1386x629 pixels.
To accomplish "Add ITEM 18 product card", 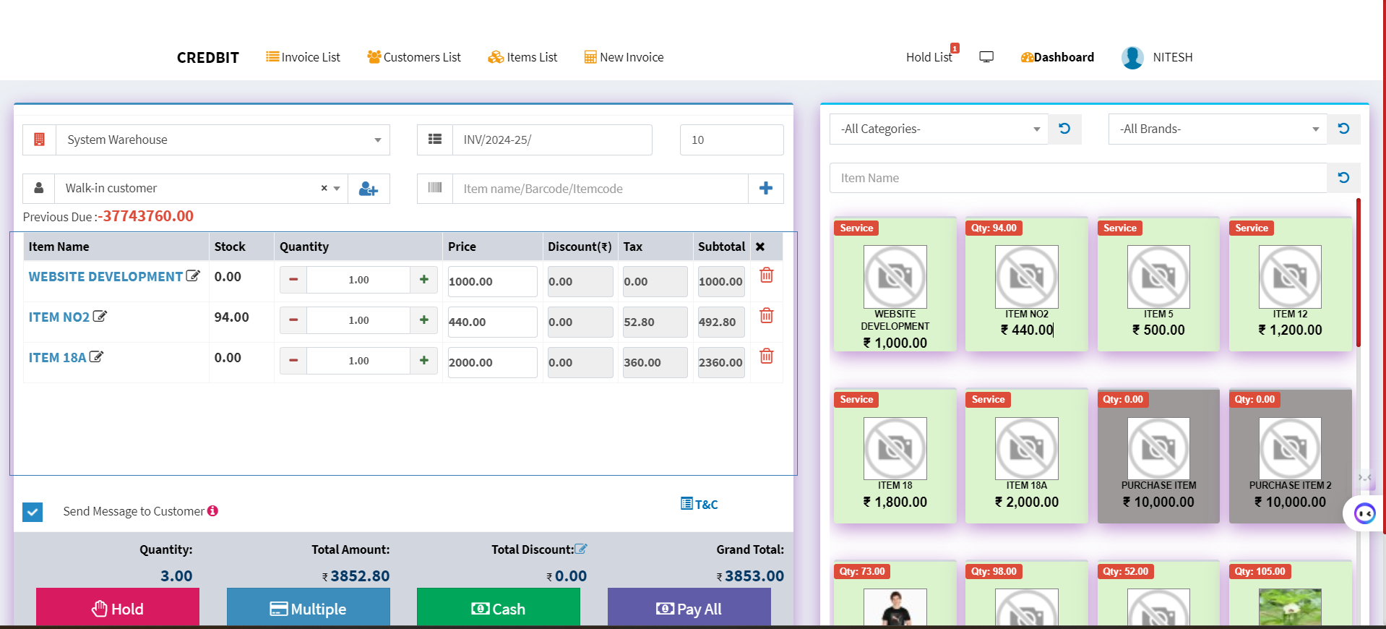I will pos(895,455).
